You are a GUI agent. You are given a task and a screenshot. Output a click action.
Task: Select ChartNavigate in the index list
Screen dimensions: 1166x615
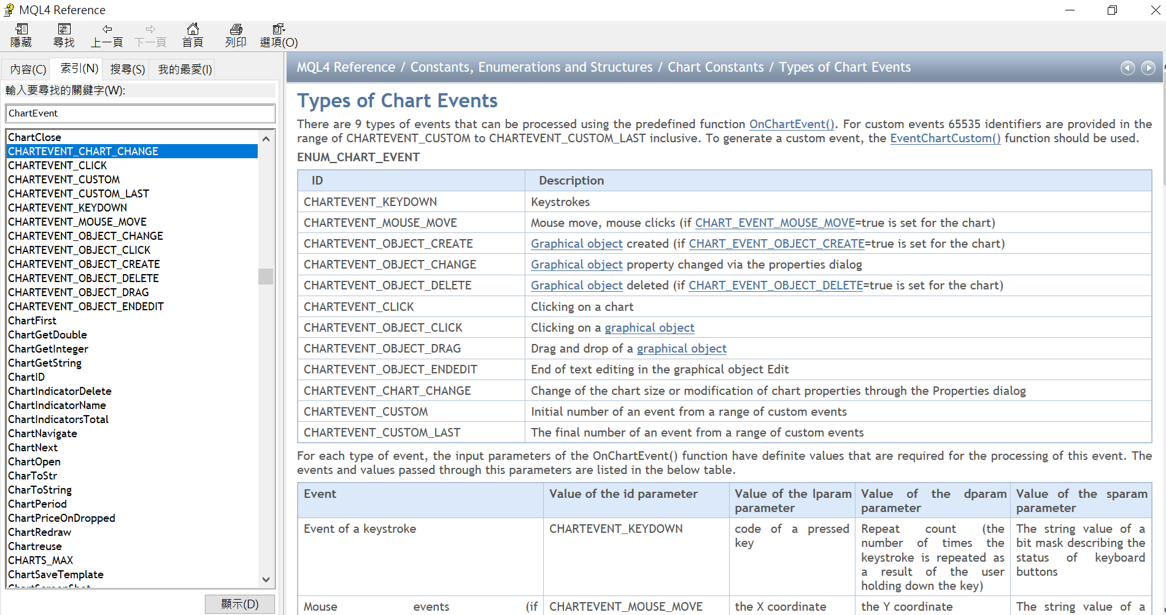click(132, 434)
